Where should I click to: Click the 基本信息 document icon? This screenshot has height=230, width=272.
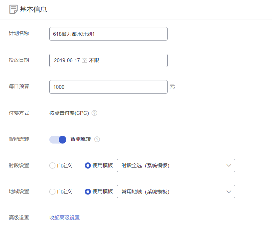coord(14,9)
